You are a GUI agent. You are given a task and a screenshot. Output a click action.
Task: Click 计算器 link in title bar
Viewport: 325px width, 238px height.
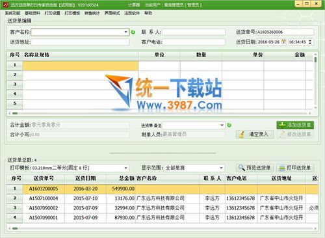click(134, 5)
